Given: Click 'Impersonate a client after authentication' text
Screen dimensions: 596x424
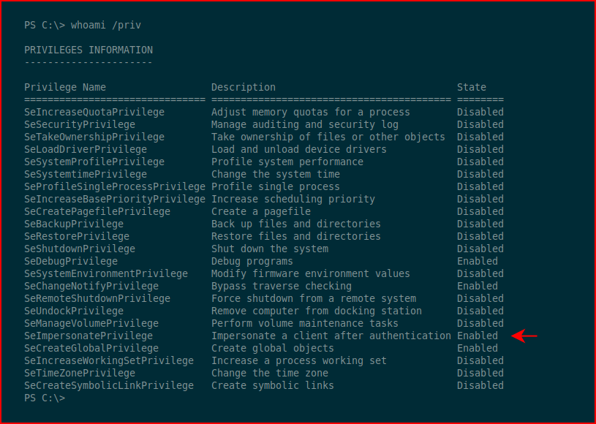Looking at the screenshot, I should click(331, 336).
